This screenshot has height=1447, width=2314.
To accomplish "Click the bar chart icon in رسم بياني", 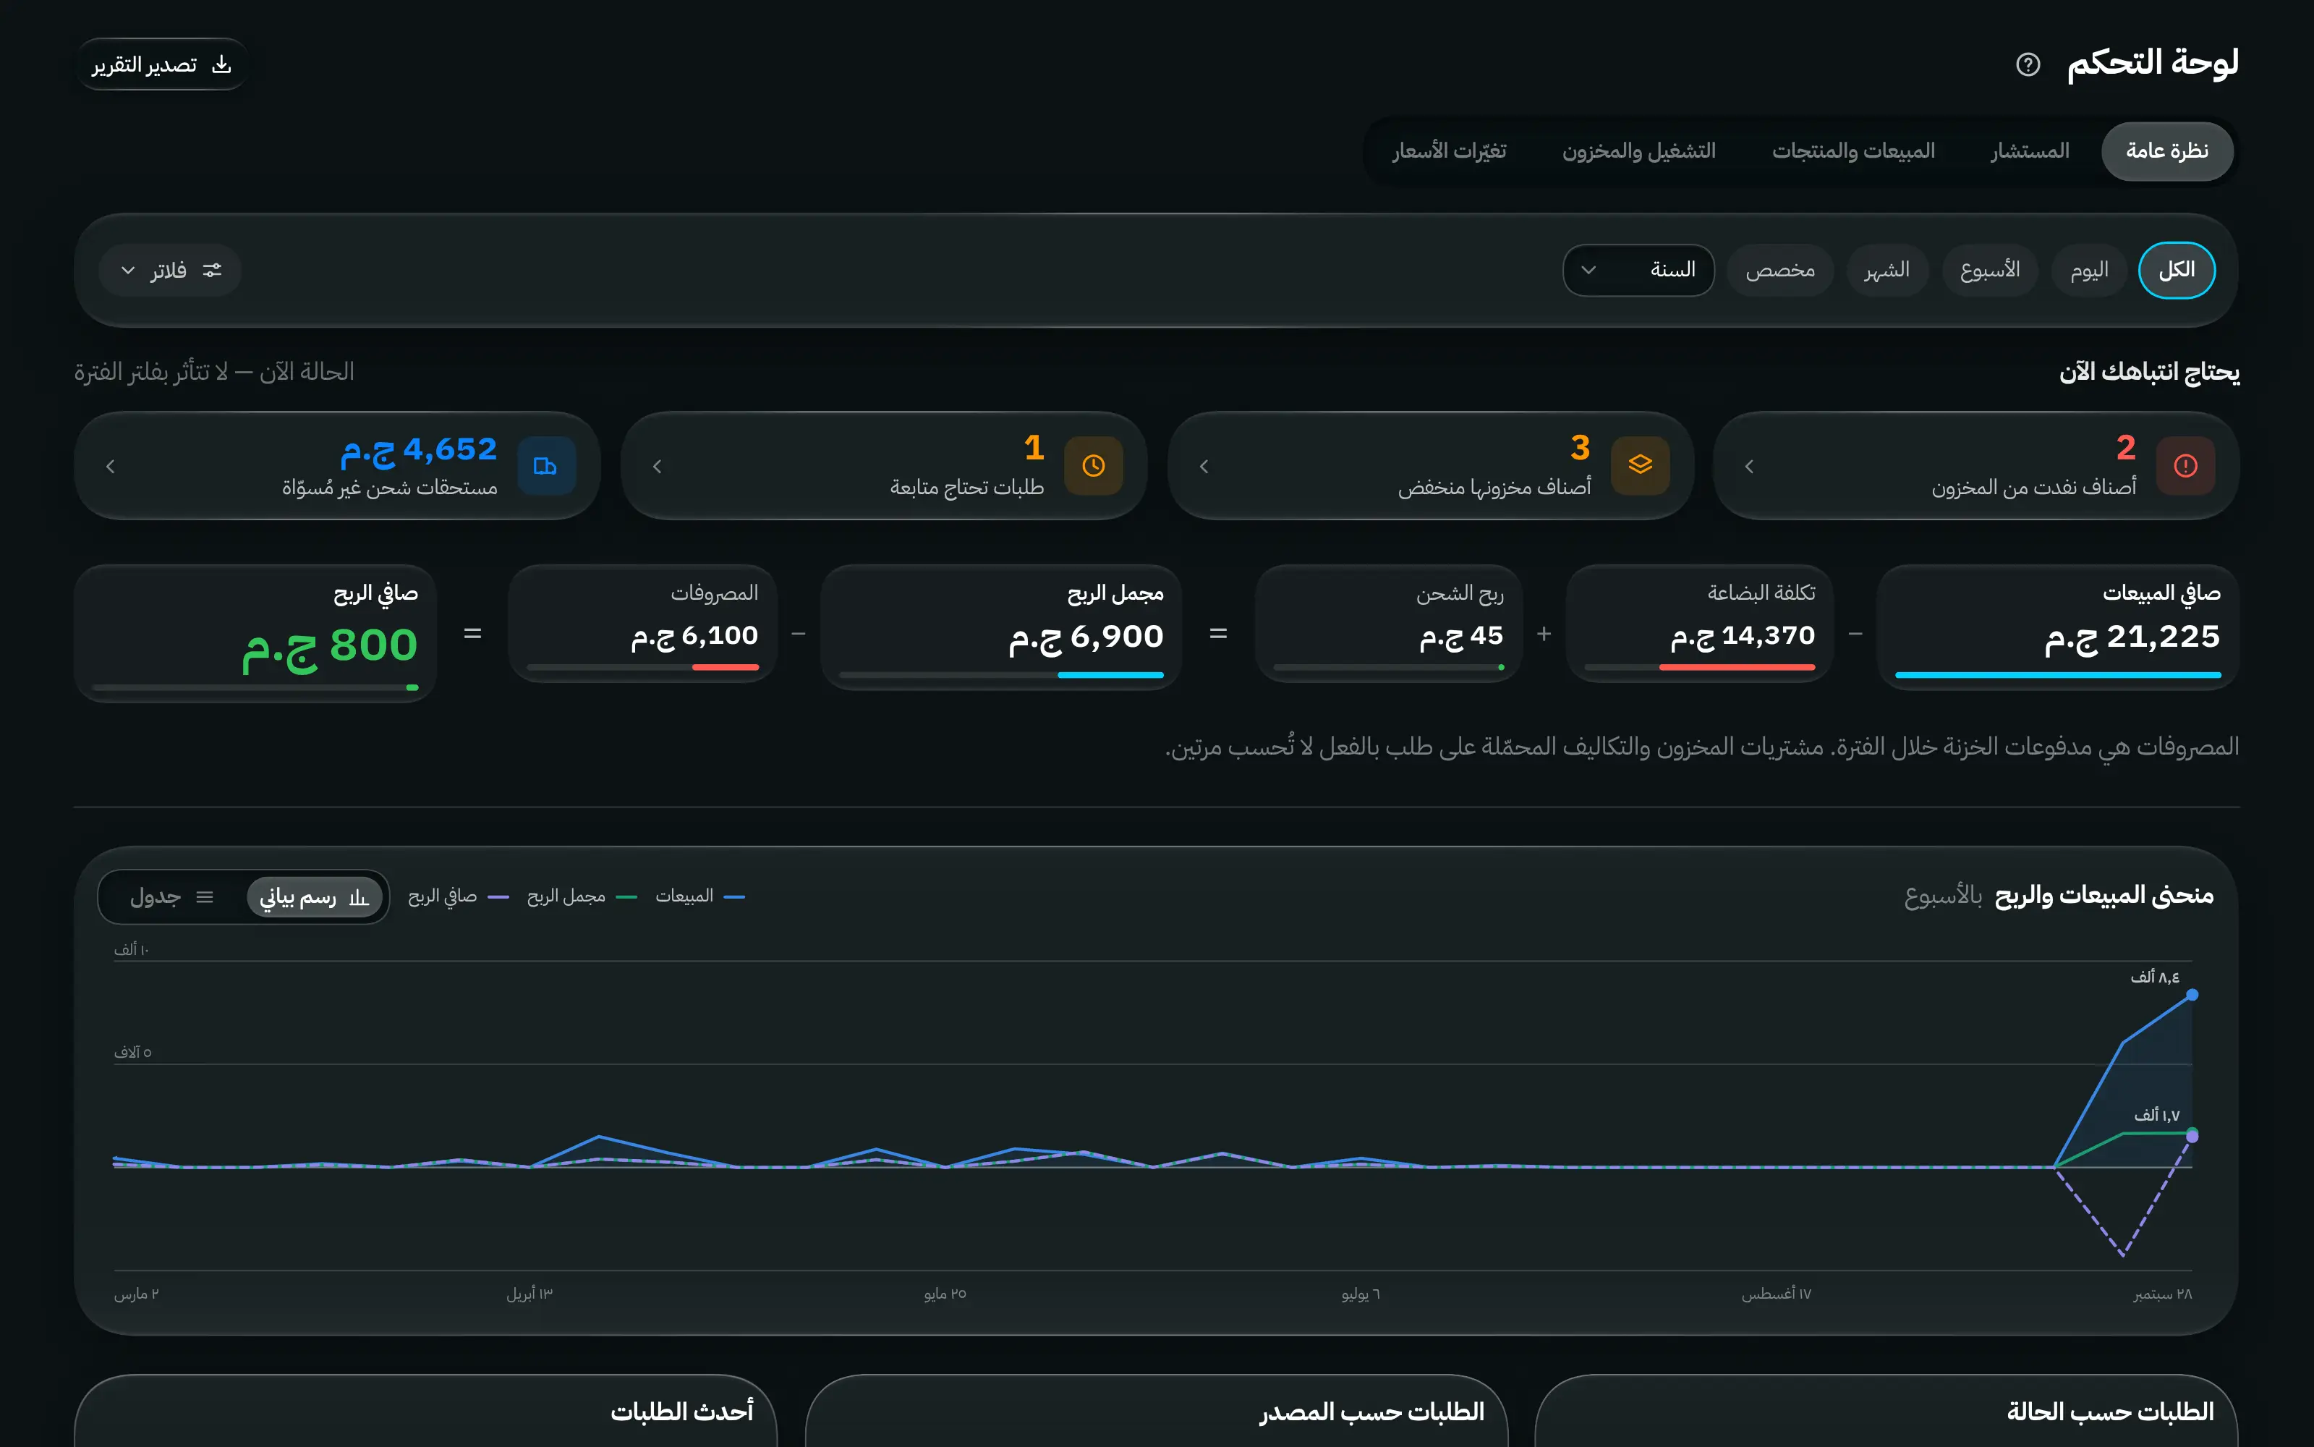I will [359, 898].
